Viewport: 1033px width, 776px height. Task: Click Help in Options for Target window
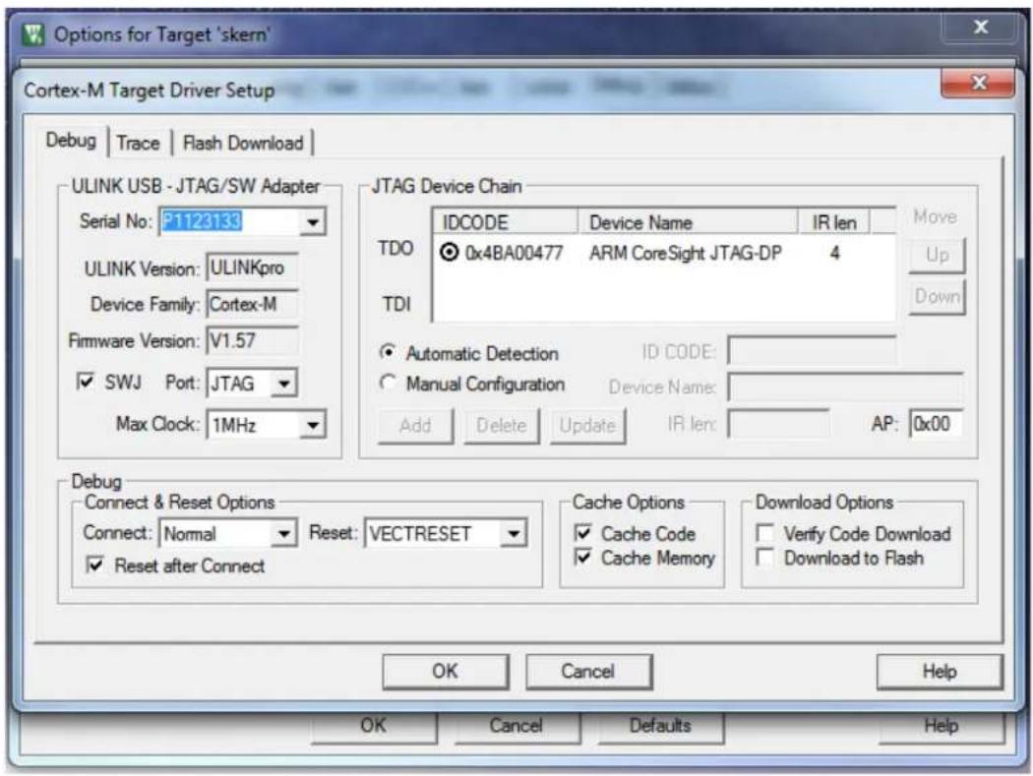942,726
